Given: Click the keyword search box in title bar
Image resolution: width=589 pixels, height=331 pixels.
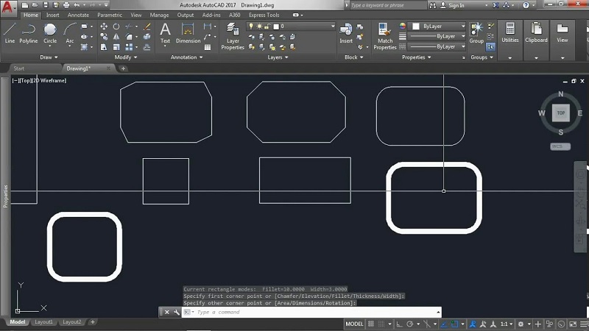Looking at the screenshot, I should (x=388, y=5).
